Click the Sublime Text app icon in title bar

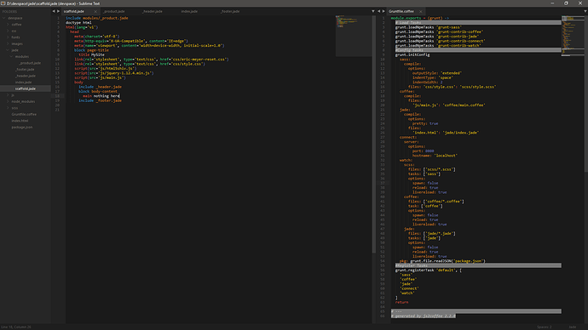[3, 3]
